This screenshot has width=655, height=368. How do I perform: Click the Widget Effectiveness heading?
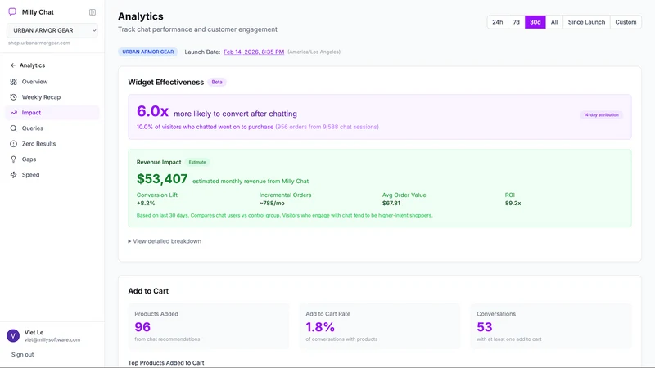(166, 83)
